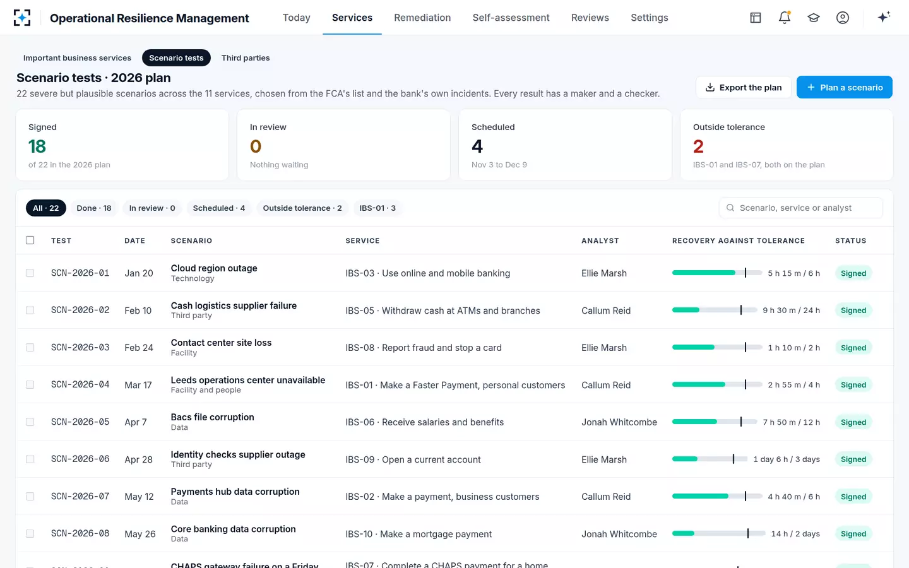Open the Settings tab
The width and height of the screenshot is (909, 568).
tap(650, 18)
